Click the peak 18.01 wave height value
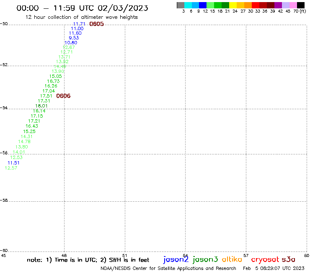This screenshot has height=272, width=310. (41, 106)
